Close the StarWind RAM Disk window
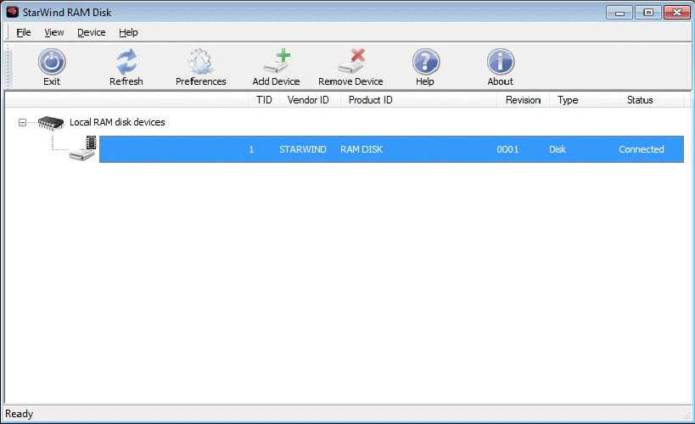The height and width of the screenshot is (424, 695). (x=677, y=13)
